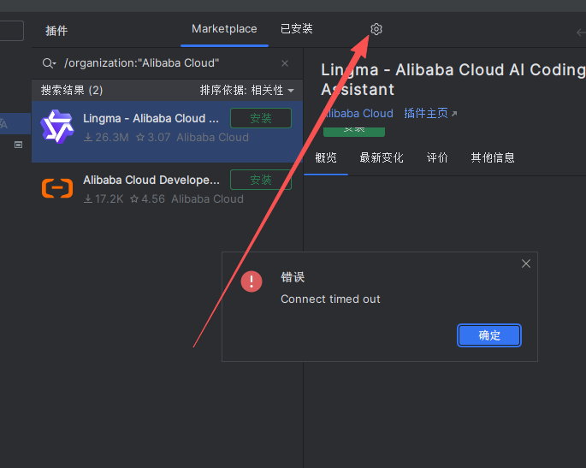The height and width of the screenshot is (468, 586).
Task: Open the 评价 tab
Action: (x=437, y=157)
